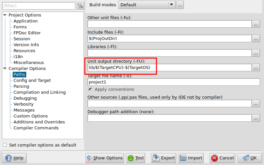Toggle the Apply conventions checkbox

(90, 89)
